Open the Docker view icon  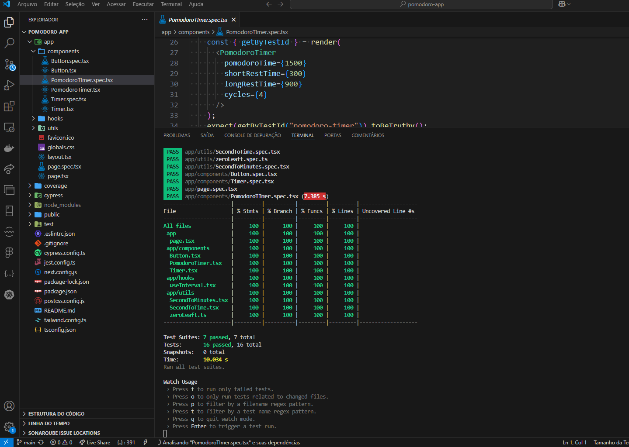[9, 148]
